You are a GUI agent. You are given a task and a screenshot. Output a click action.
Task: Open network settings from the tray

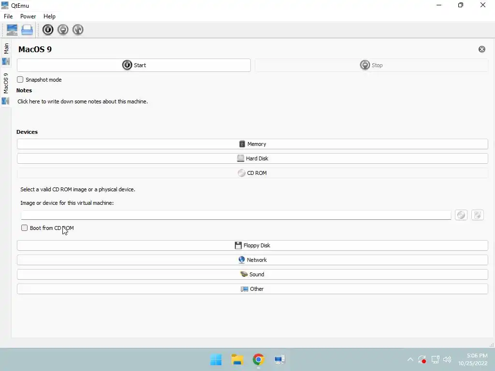click(436, 359)
